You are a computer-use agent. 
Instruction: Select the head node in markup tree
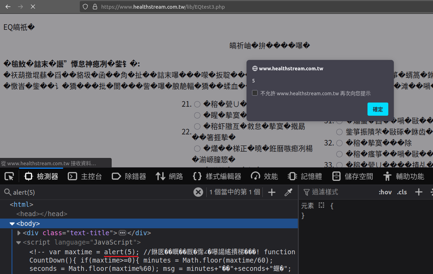click(42, 214)
